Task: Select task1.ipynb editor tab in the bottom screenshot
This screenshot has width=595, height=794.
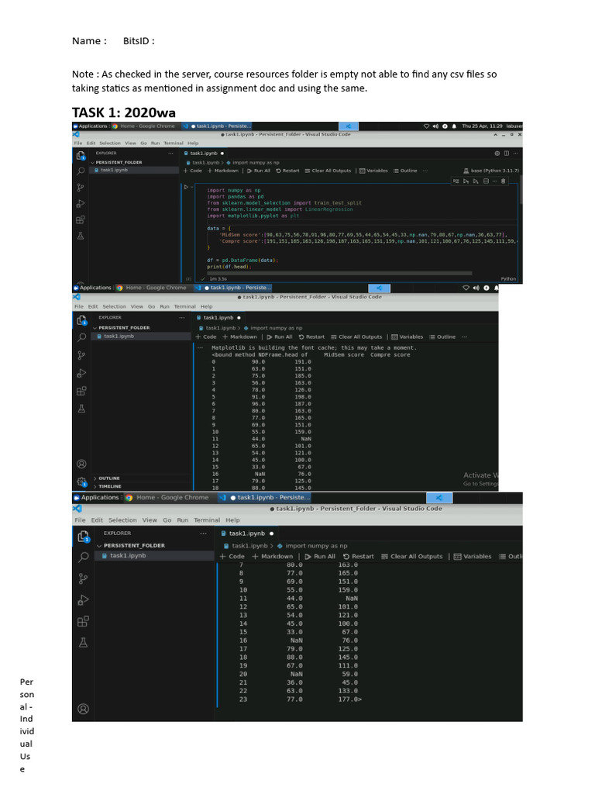Action: tap(247, 533)
